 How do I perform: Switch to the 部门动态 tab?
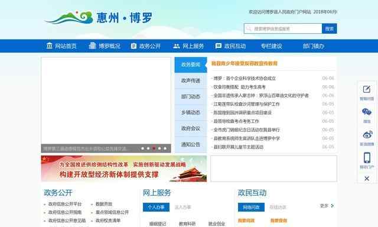point(190,96)
